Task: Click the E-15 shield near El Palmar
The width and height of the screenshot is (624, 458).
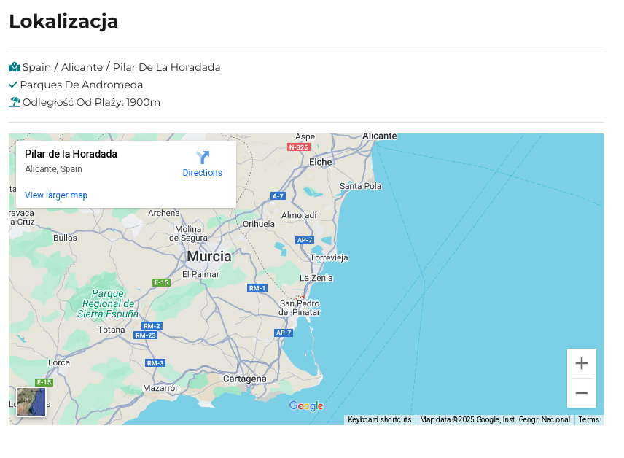Action: (162, 282)
